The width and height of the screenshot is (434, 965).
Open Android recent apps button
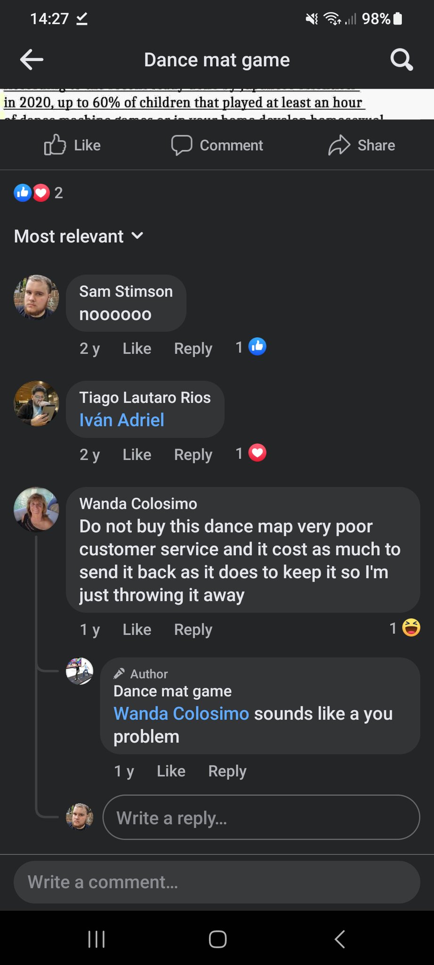(x=96, y=939)
